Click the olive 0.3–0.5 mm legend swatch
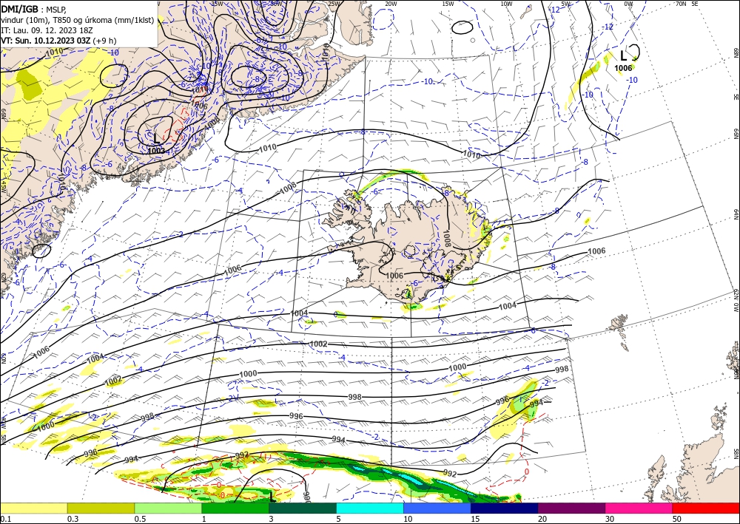Viewport: 740px width, 524px height. (101, 508)
